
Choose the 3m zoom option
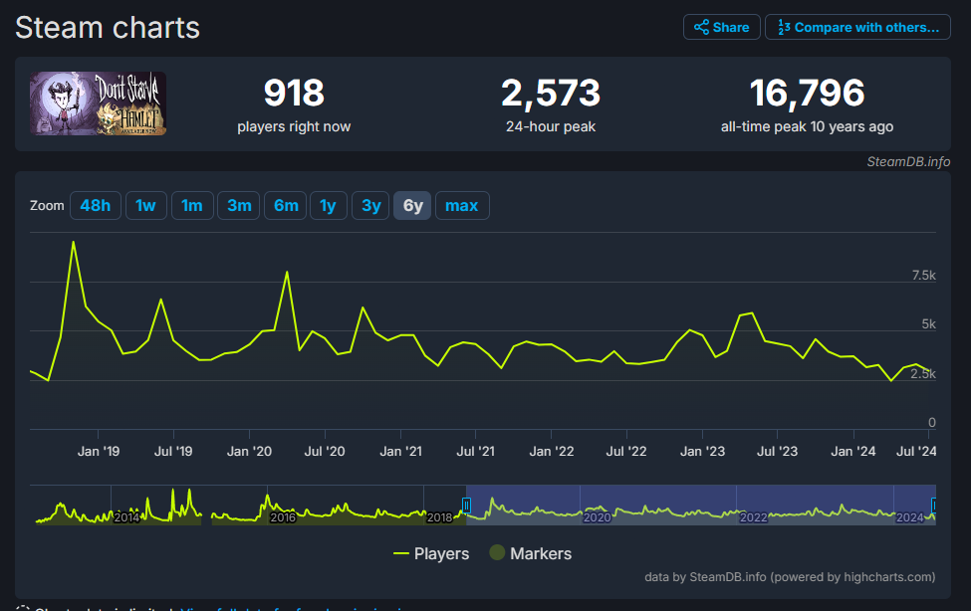(239, 206)
